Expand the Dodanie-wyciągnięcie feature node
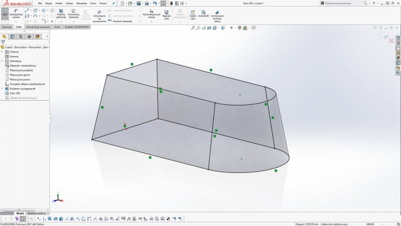The width and height of the screenshot is (401, 226). click(x=2, y=89)
